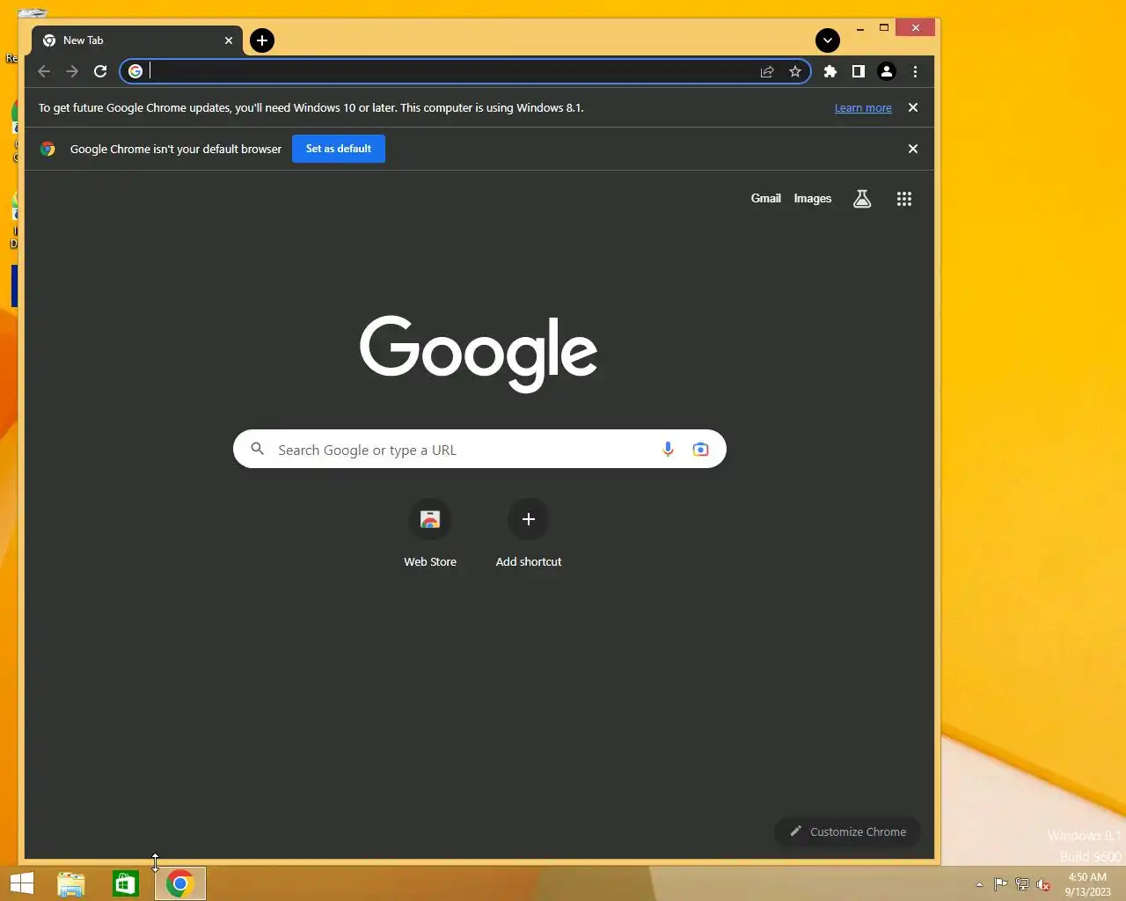The image size is (1126, 901).
Task: Open Images link
Action: [x=813, y=198]
